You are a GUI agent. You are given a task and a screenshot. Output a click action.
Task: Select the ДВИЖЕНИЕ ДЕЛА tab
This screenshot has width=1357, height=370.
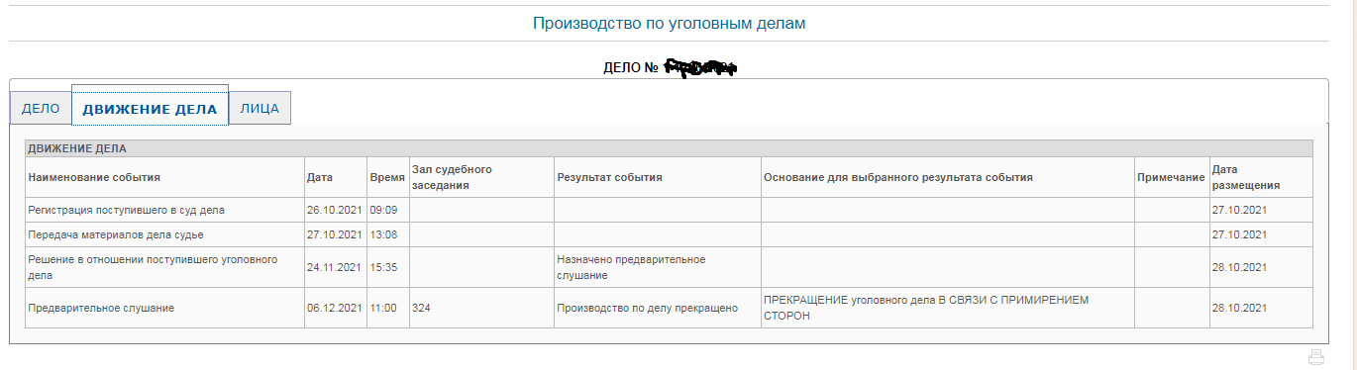click(150, 108)
